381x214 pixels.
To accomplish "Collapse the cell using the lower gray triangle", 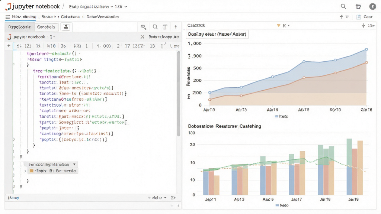I will (x=21, y=187).
